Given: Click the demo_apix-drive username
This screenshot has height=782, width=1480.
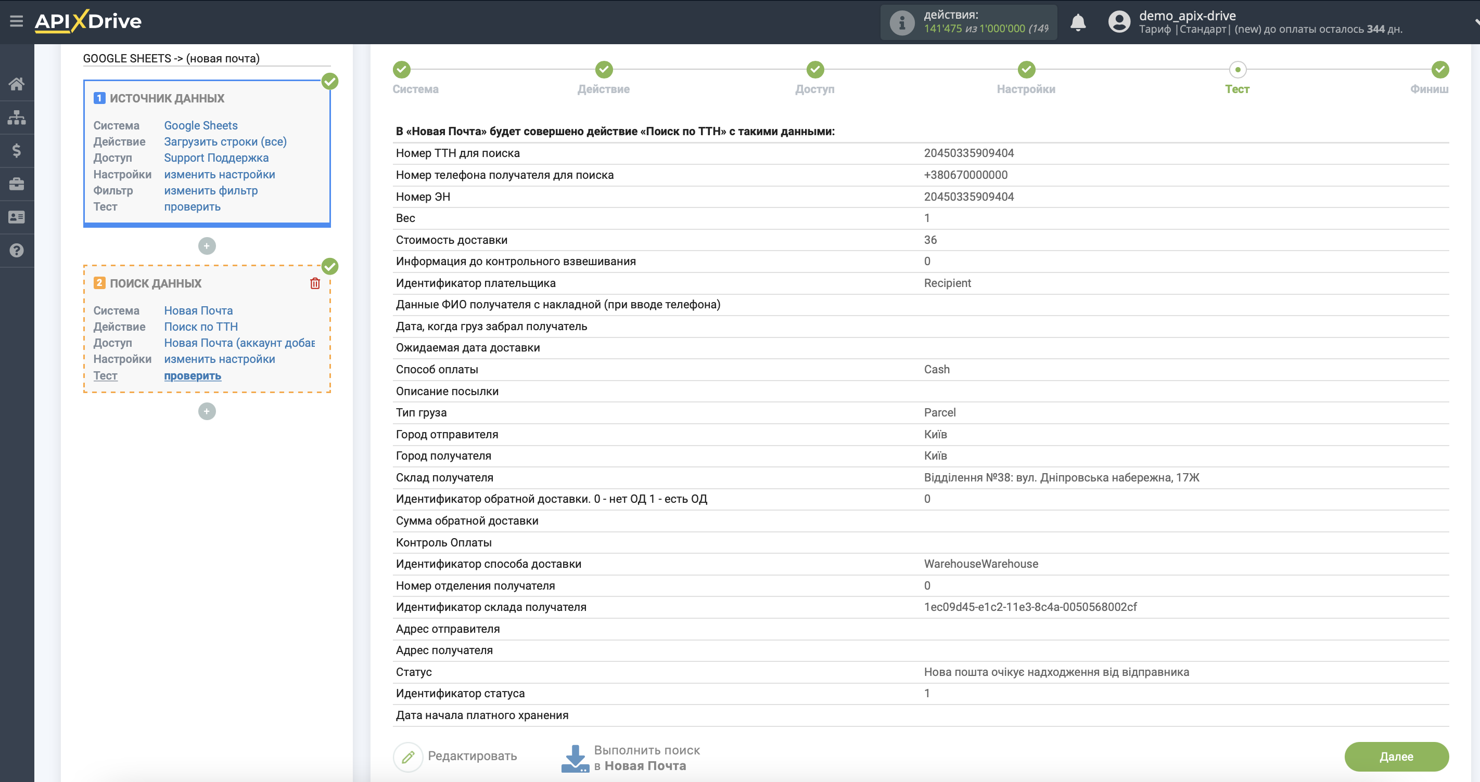Looking at the screenshot, I should 1187,16.
